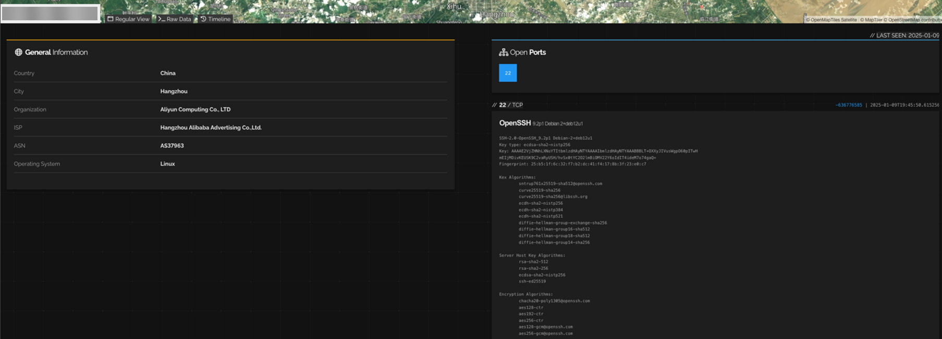Image resolution: width=942 pixels, height=339 pixels.
Task: Click the globe icon beside General Information
Action: 18,52
